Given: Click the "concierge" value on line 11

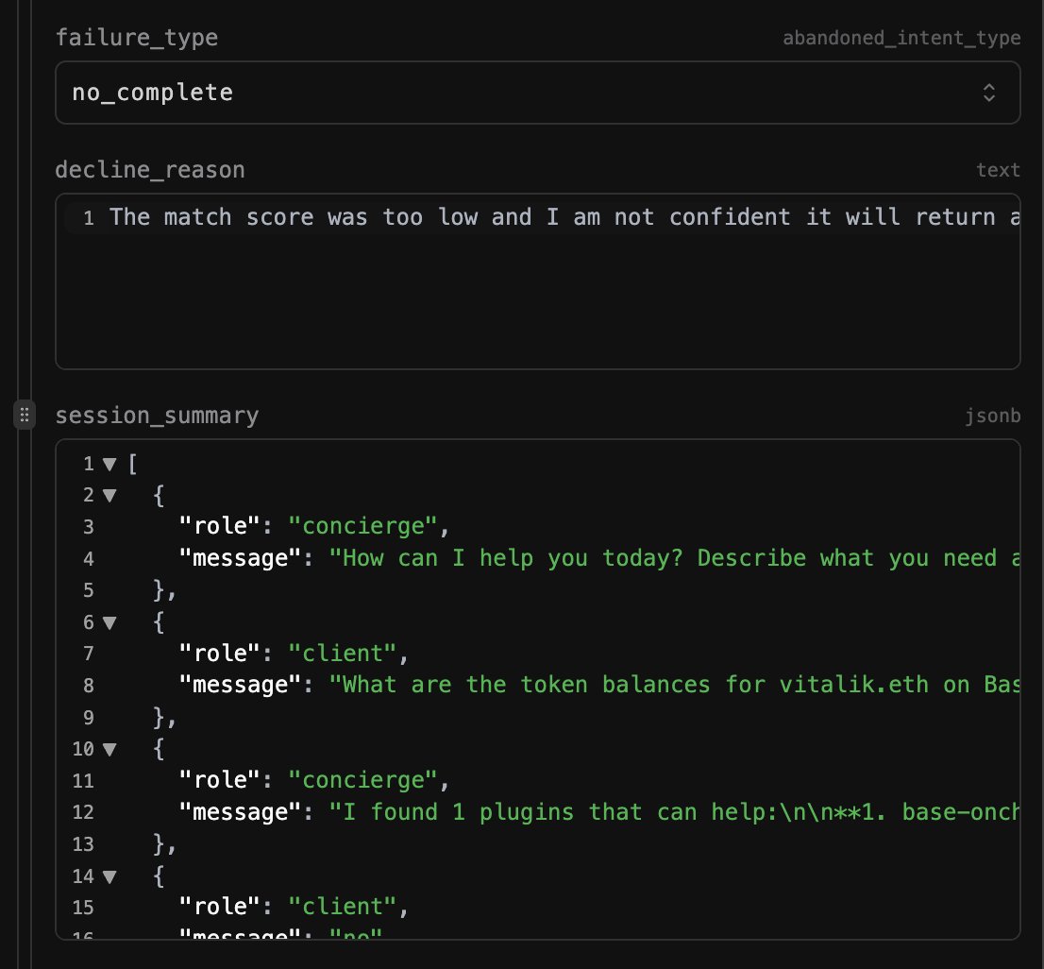Looking at the screenshot, I should 362,780.
